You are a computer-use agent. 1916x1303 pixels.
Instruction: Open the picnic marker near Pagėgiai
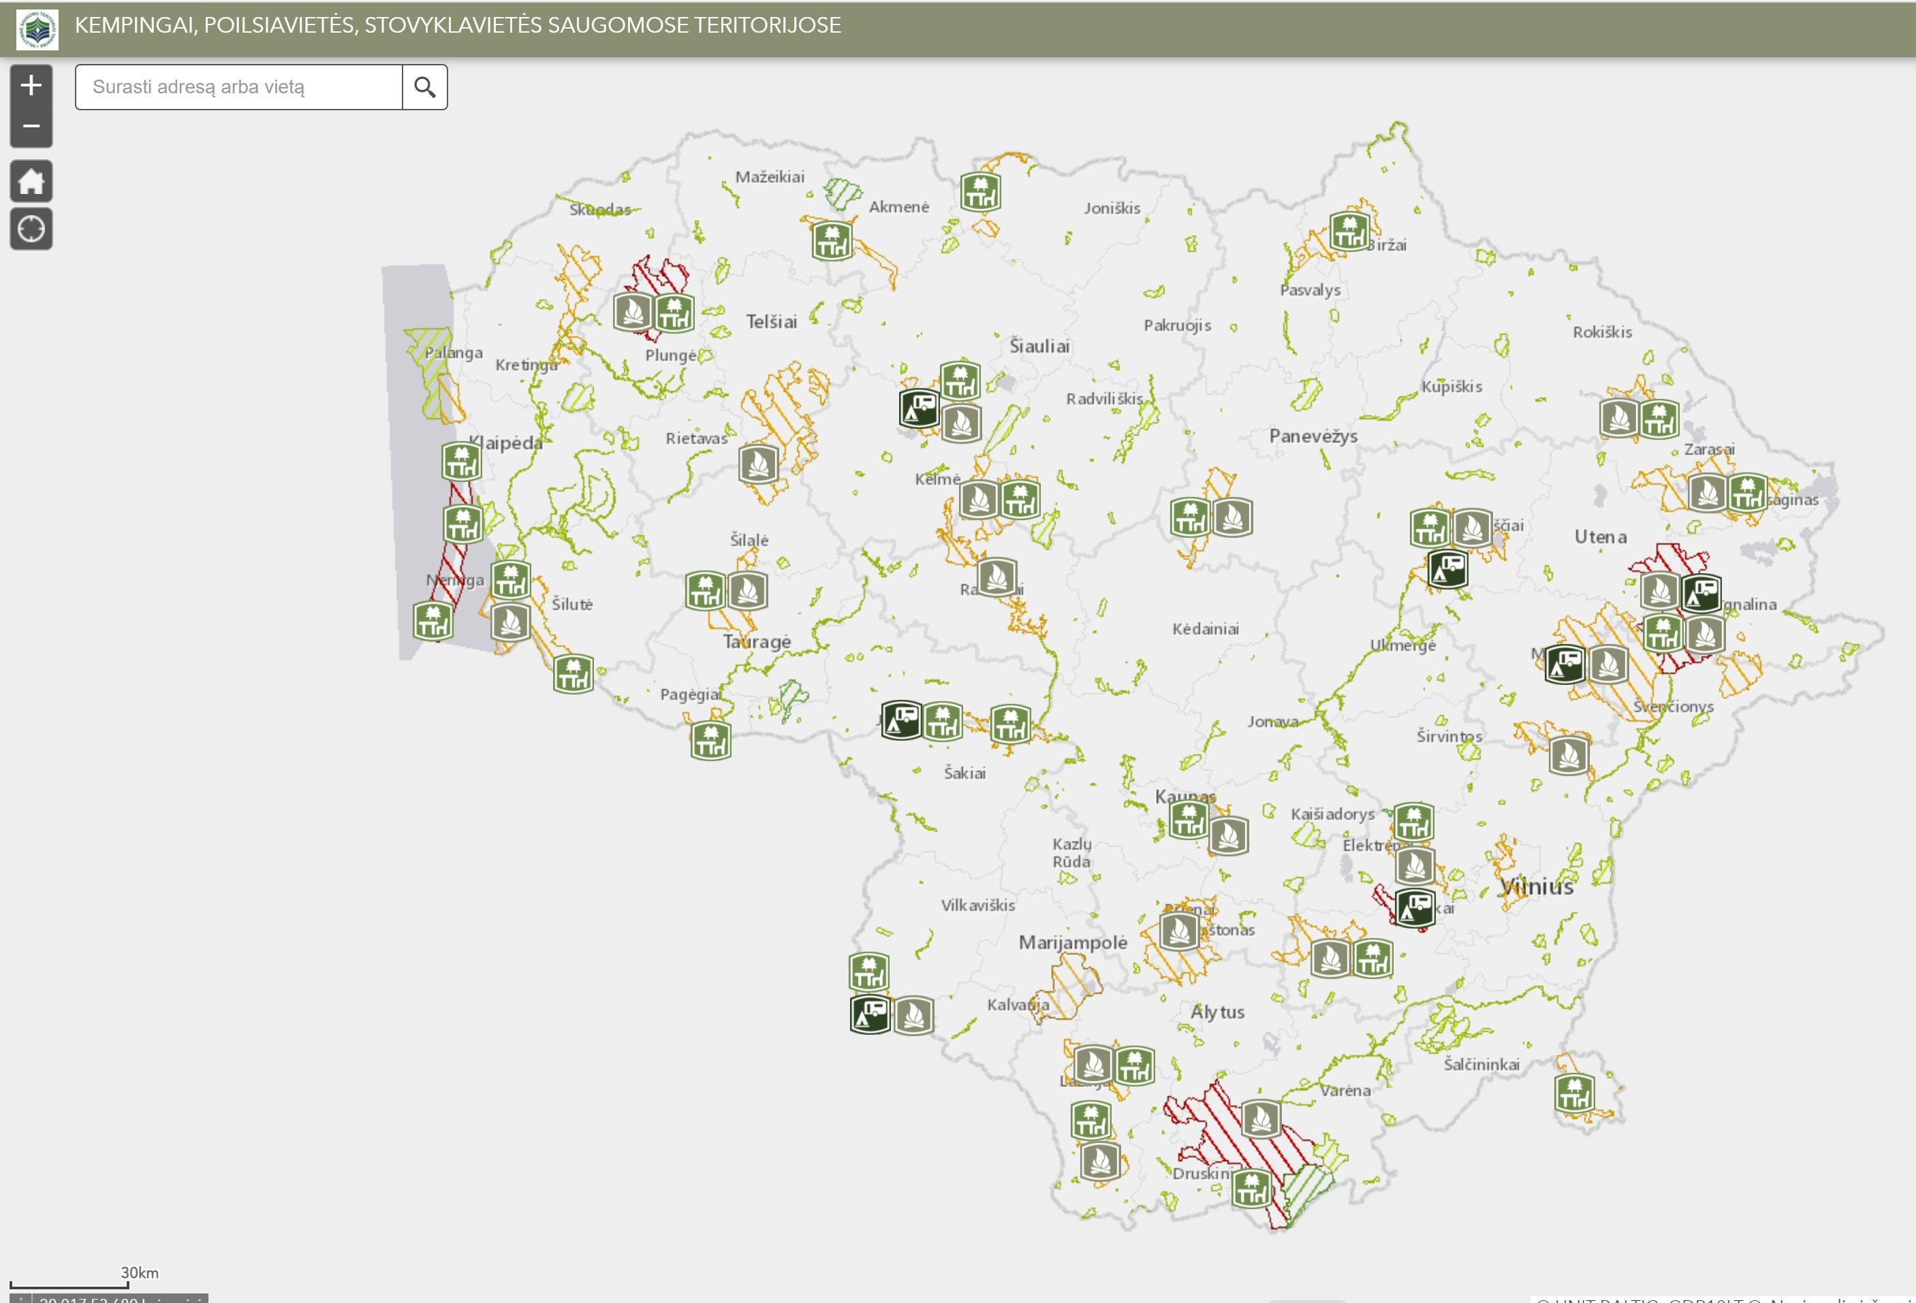(x=710, y=740)
